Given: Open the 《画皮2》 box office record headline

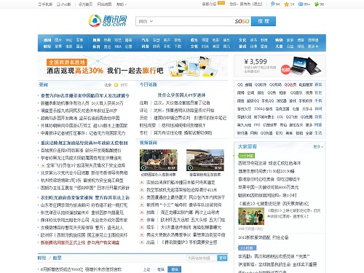Looking at the screenshot, I should [x=273, y=203].
